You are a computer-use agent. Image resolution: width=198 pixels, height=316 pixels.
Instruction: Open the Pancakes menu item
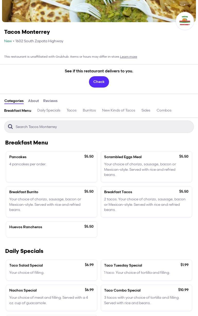point(51,166)
